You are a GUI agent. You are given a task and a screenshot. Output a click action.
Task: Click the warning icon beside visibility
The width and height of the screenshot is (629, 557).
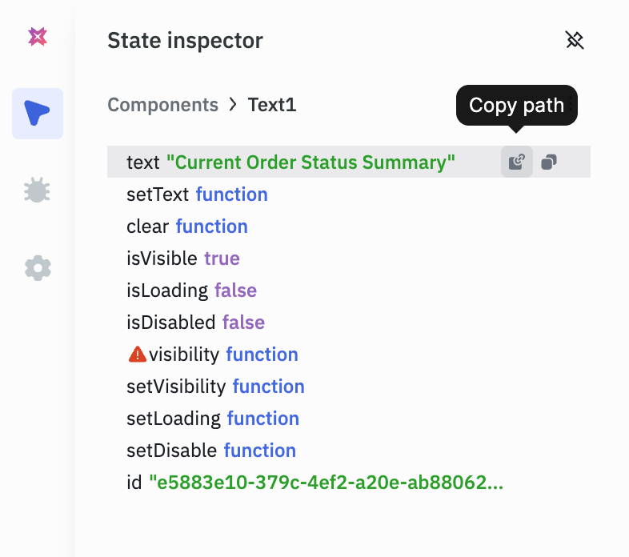click(x=137, y=355)
